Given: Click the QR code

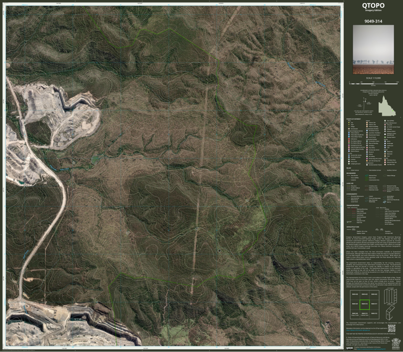Looking at the screenshot, I should [391, 328].
